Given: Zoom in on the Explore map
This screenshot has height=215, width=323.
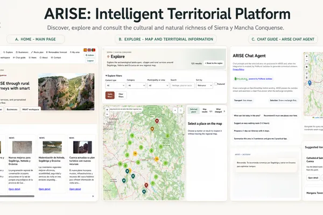Looking at the screenshot, I should click(107, 110).
